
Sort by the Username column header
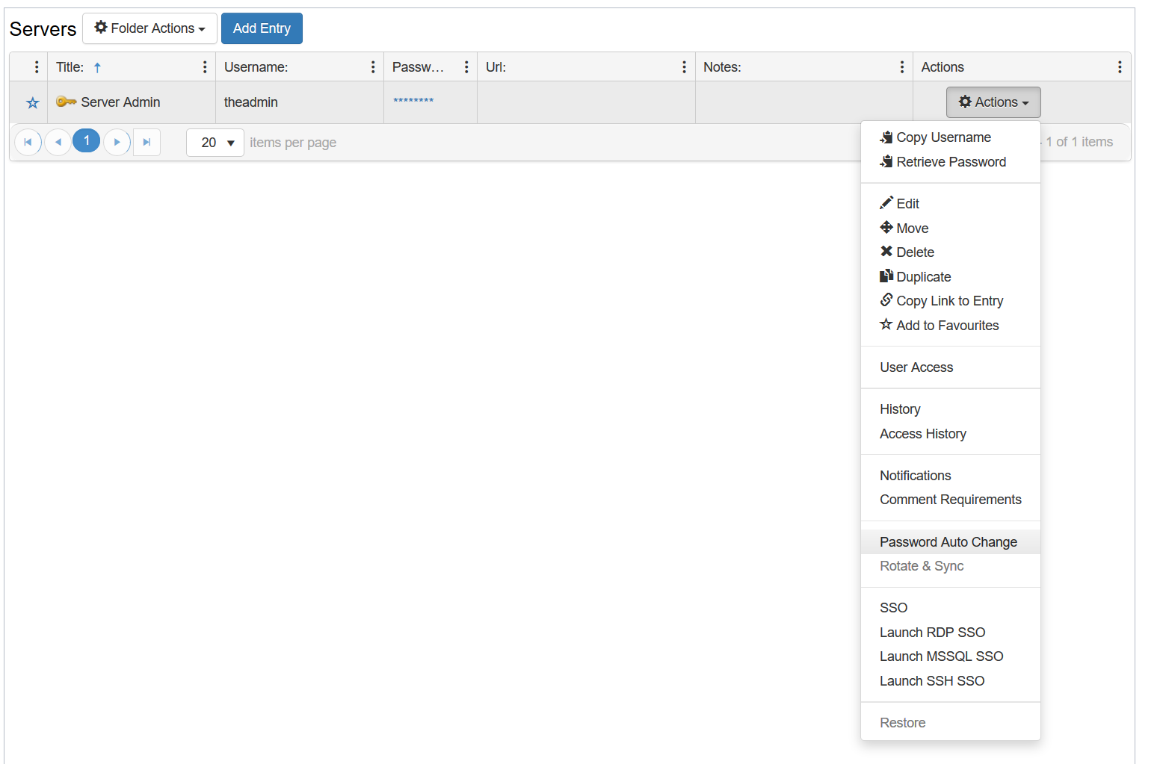coord(256,67)
